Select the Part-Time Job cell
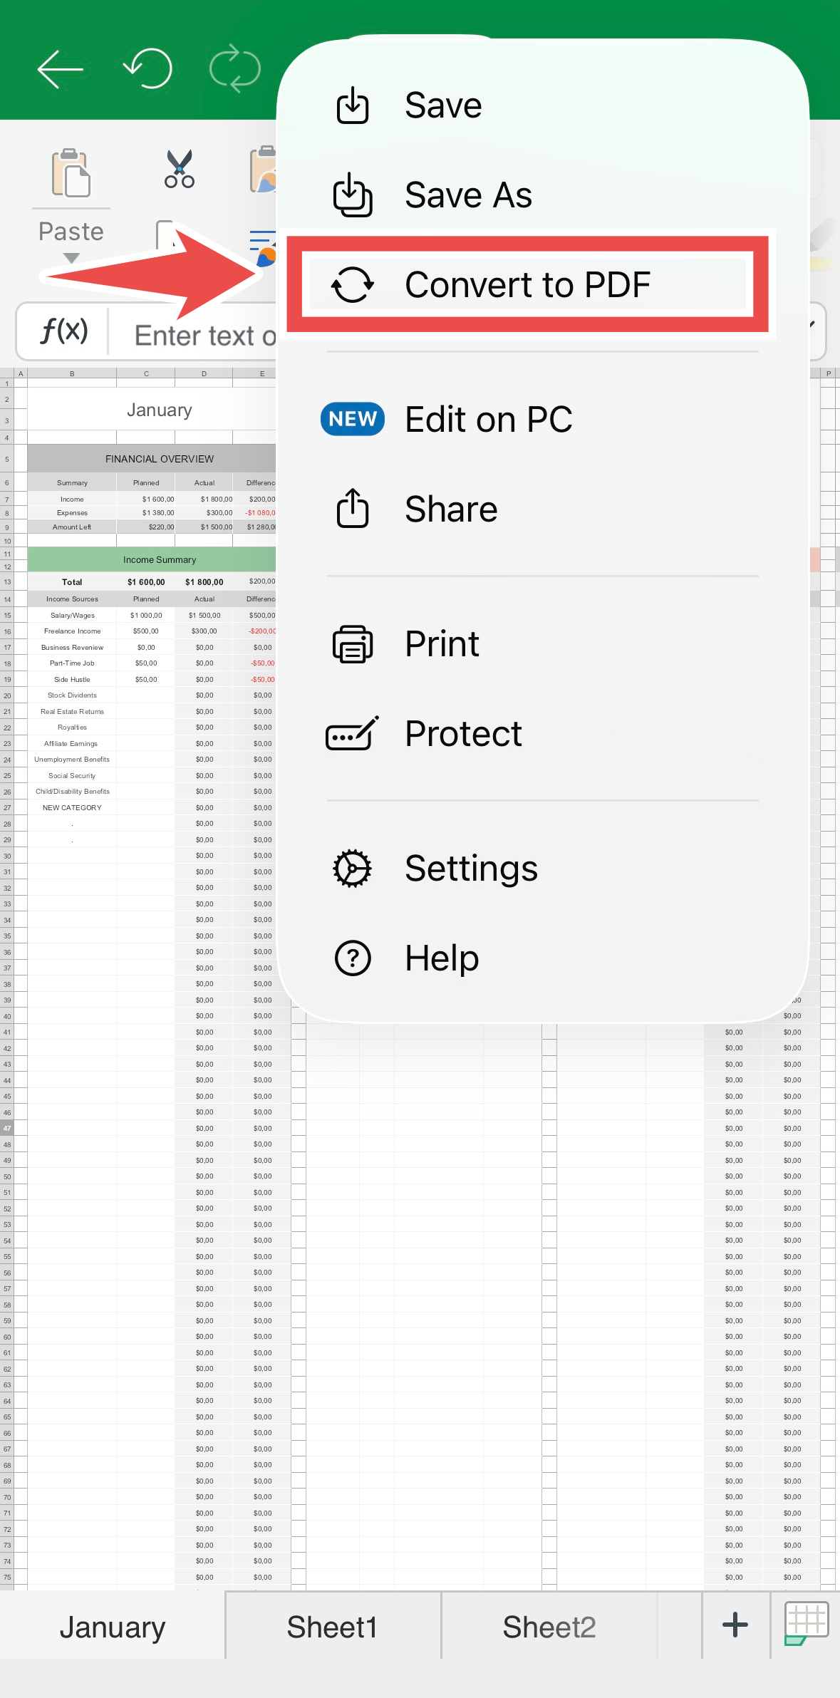The width and height of the screenshot is (840, 1698). click(72, 663)
